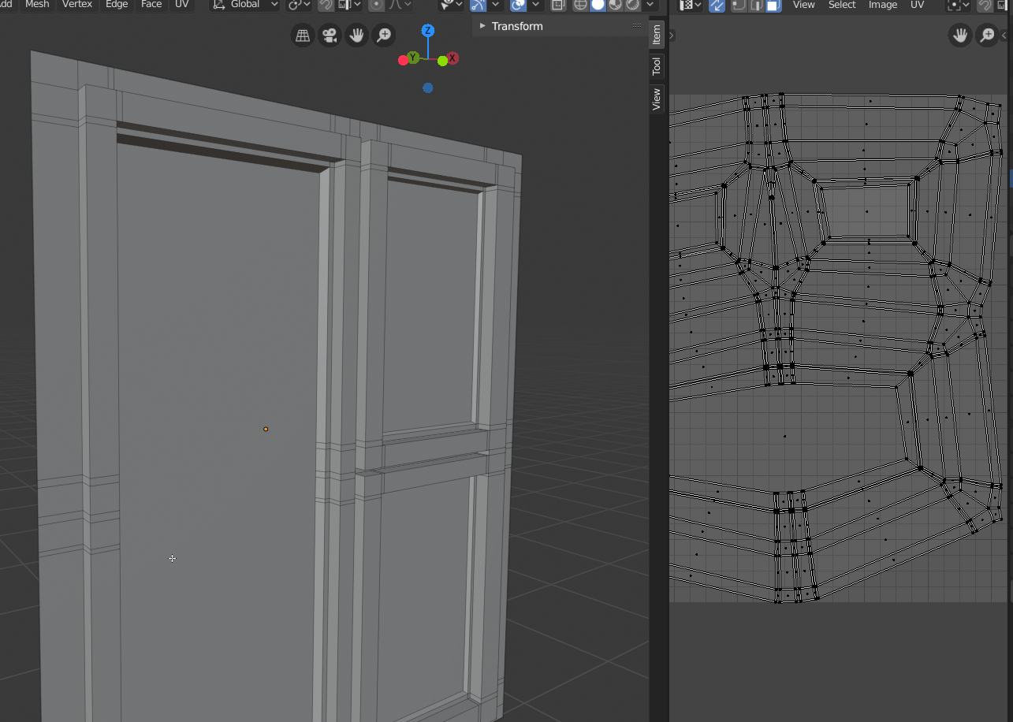Click the zoom magnifier in 3D viewport
The image size is (1013, 722).
point(383,35)
